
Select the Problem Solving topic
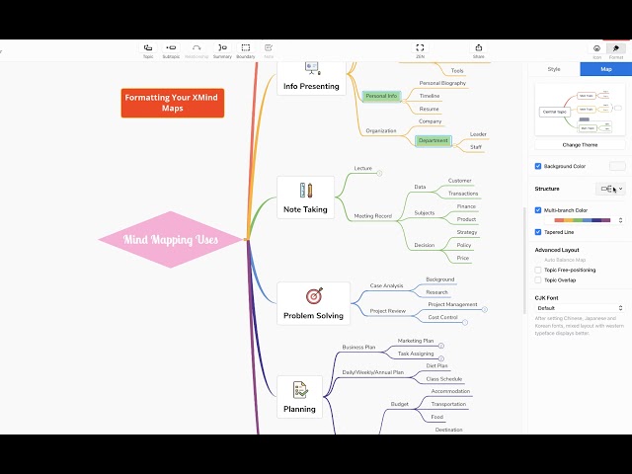click(313, 303)
